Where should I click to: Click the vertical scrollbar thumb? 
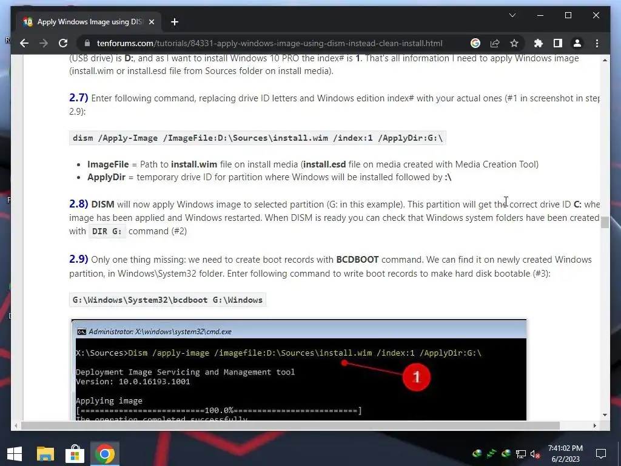point(605,222)
